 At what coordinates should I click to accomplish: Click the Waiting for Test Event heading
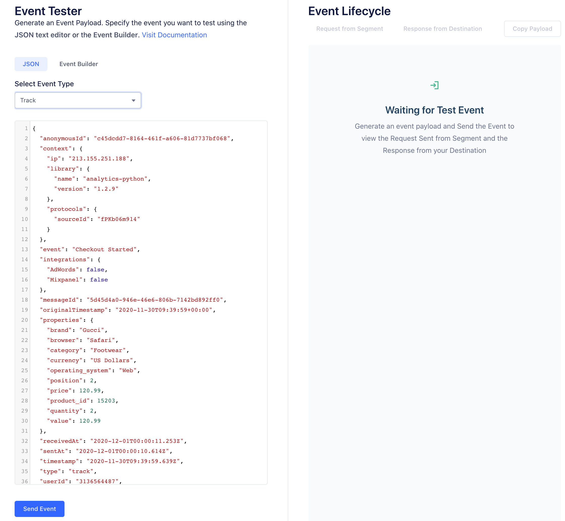click(434, 110)
